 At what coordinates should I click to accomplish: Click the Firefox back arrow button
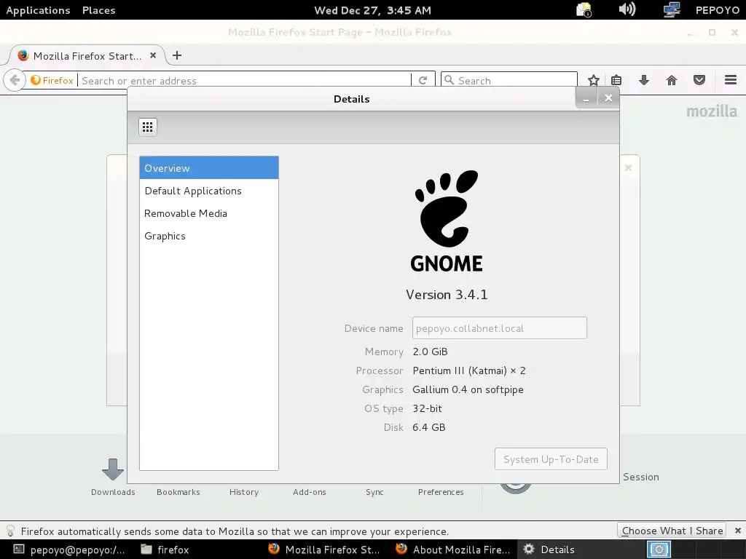[15, 80]
